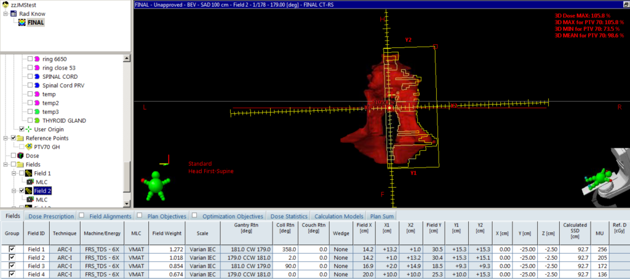Collapse the Reference Points tree node

pyautogui.click(x=6, y=138)
